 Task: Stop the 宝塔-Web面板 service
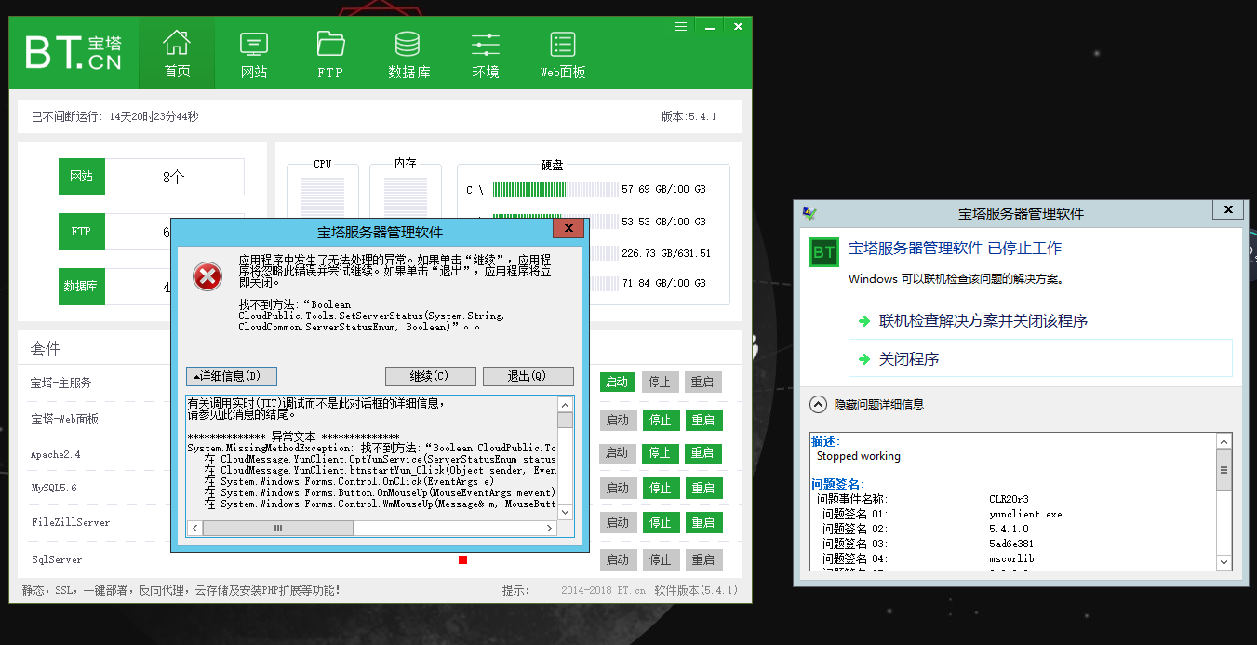point(660,420)
